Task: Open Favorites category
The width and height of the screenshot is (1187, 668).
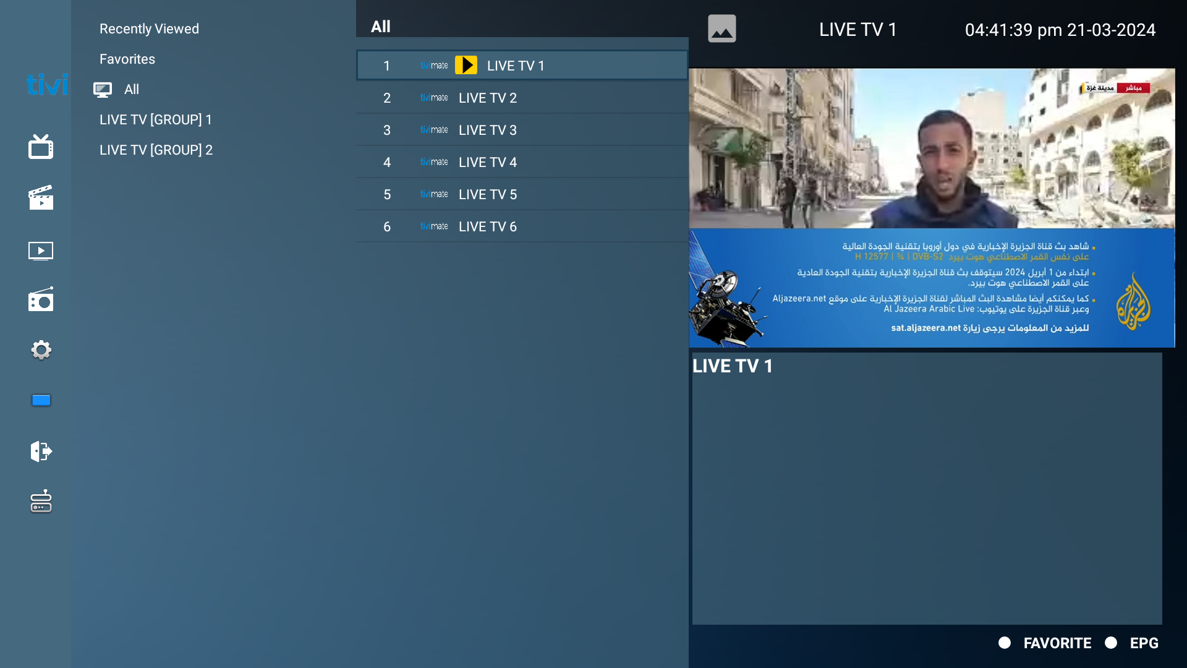Action: 127,59
